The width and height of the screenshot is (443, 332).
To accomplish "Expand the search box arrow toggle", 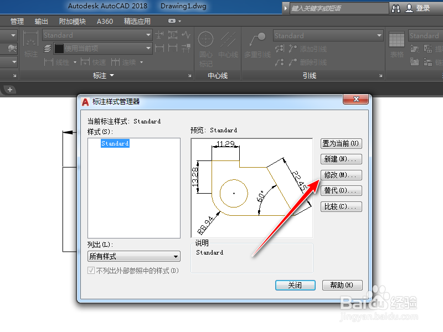I will tap(285, 8).
